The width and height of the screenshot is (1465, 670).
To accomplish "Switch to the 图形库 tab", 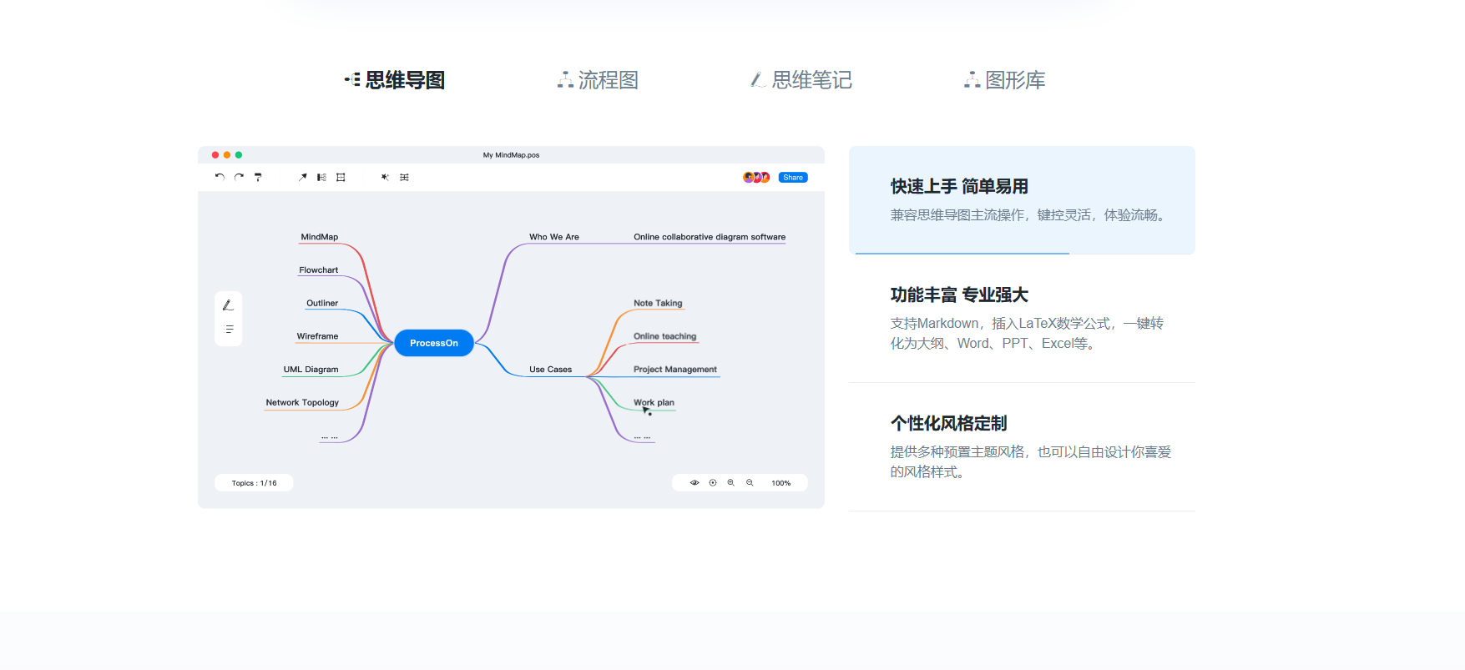I will (1005, 80).
